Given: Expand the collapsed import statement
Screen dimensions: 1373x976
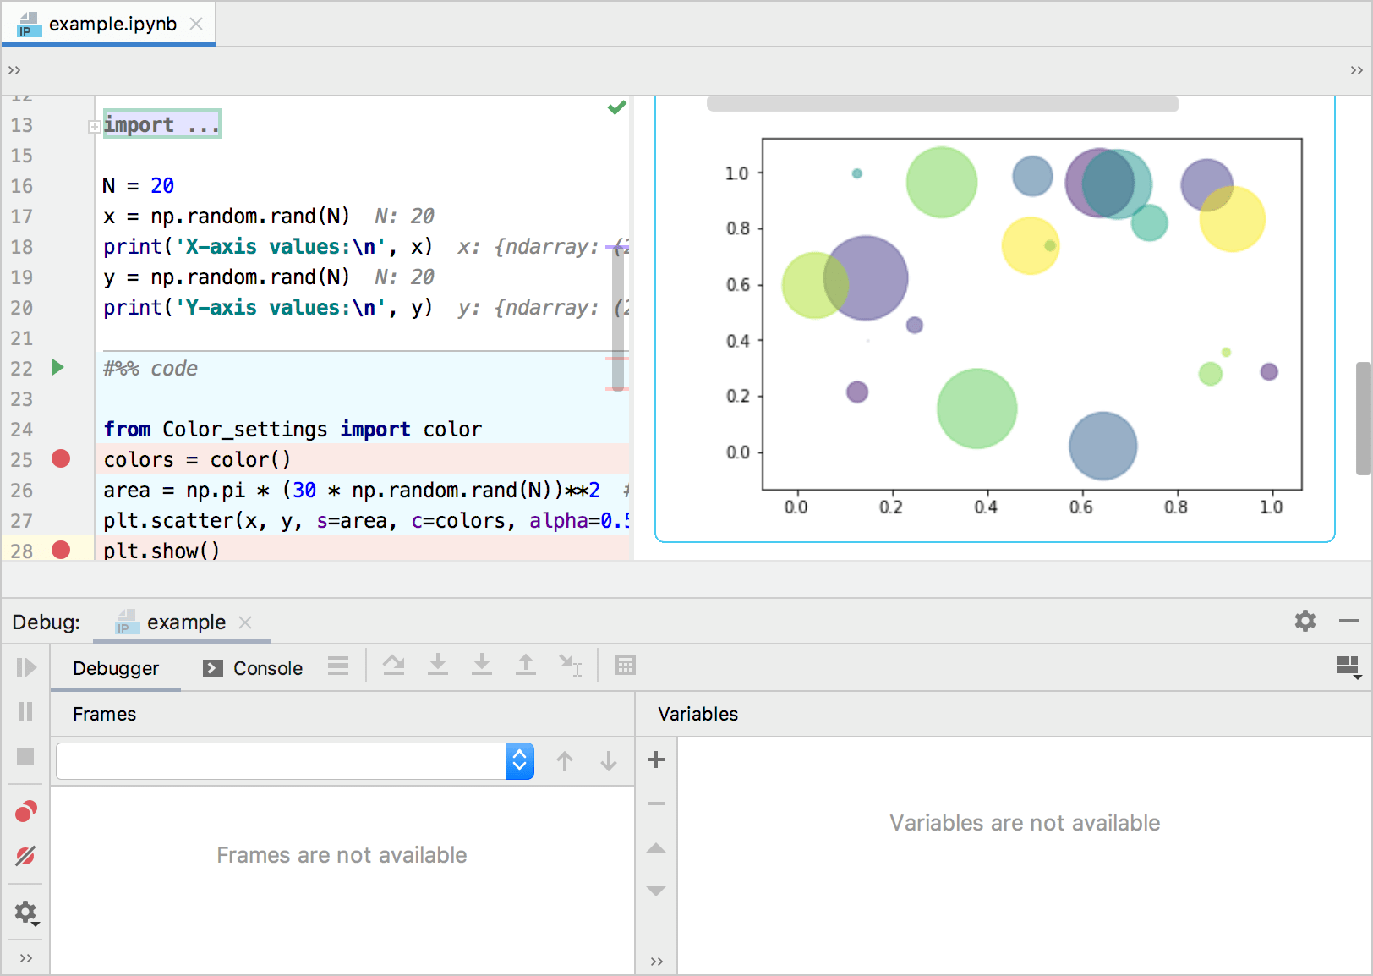Looking at the screenshot, I should (x=94, y=126).
